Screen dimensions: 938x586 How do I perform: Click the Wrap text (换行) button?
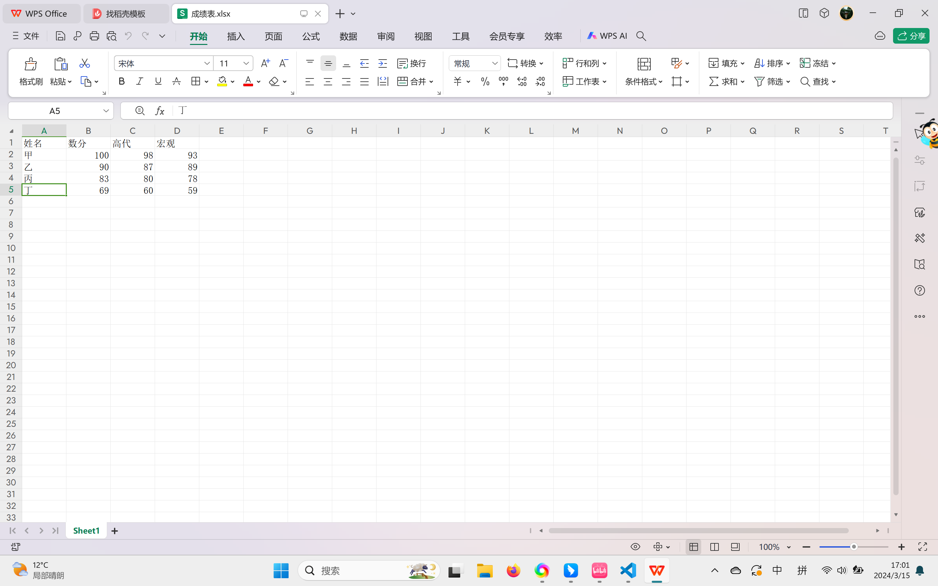click(412, 63)
